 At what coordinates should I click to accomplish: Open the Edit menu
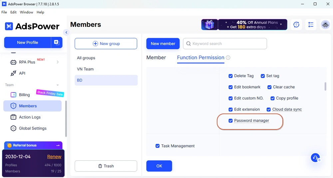click(13, 12)
